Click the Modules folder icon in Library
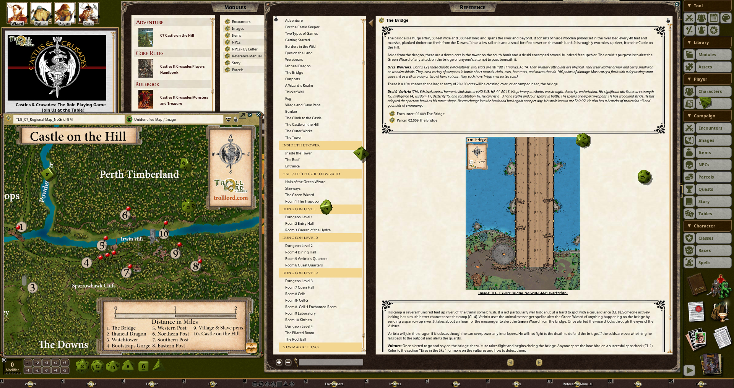 click(689, 55)
